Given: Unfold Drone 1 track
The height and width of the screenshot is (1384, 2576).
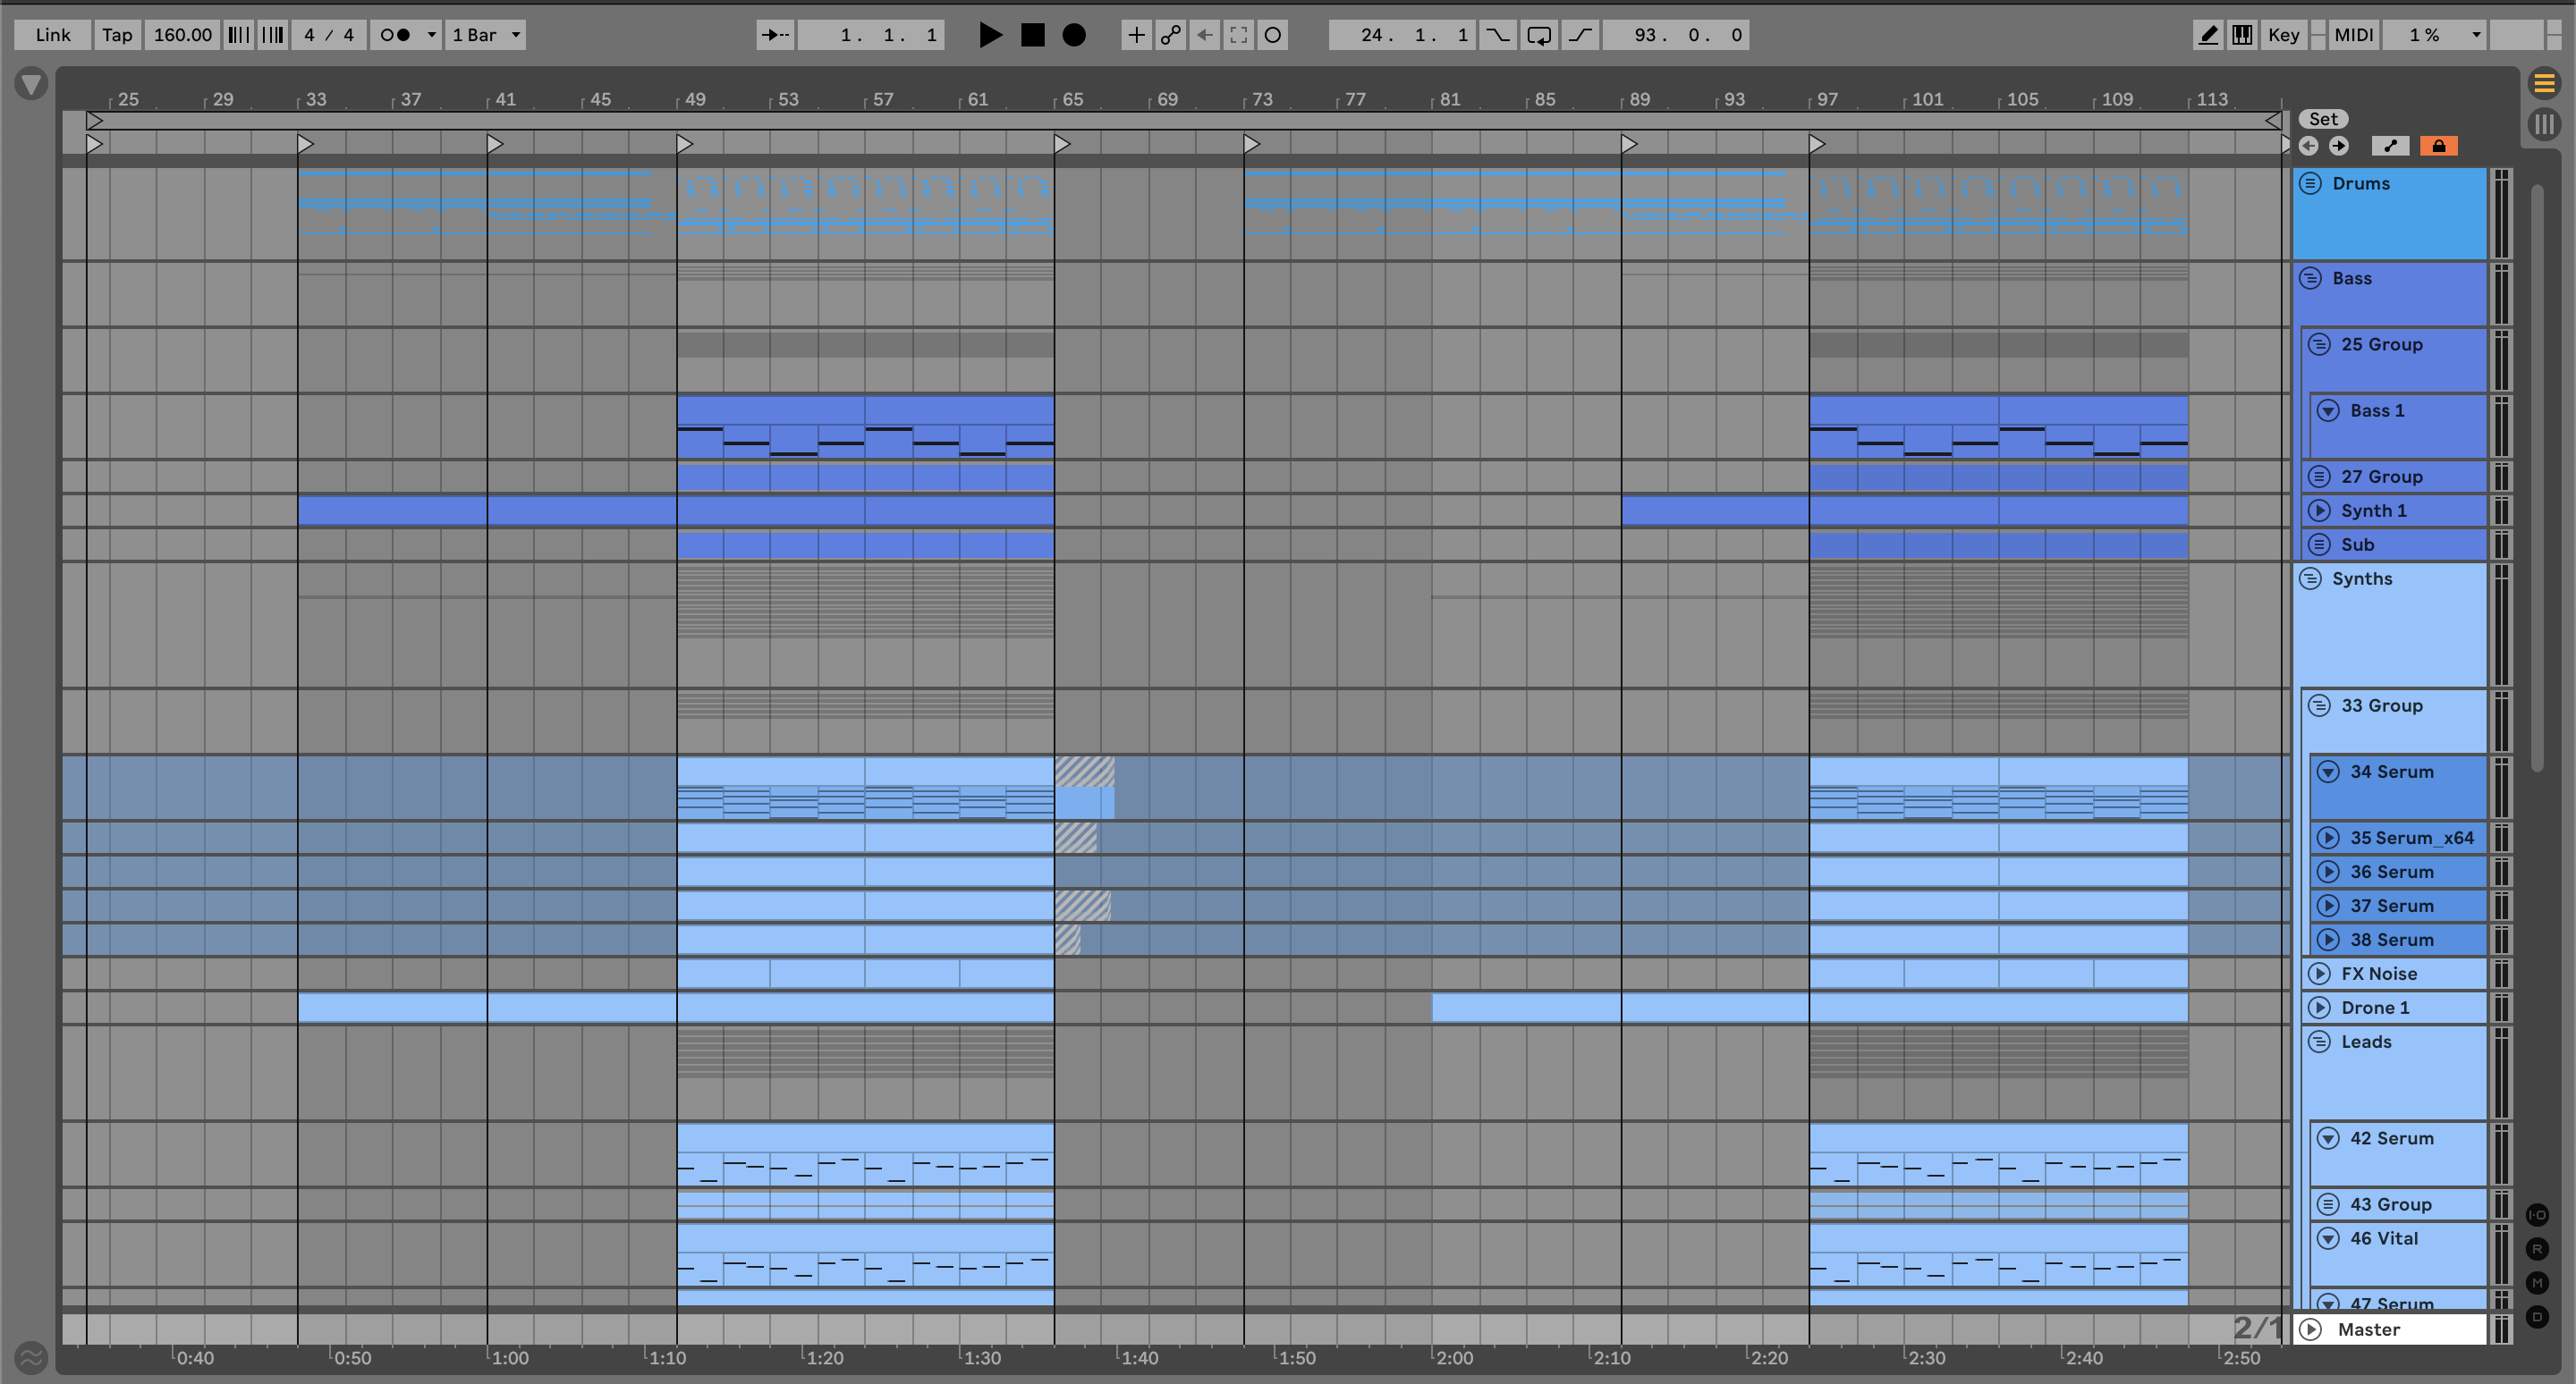Looking at the screenshot, I should pyautogui.click(x=2319, y=1008).
